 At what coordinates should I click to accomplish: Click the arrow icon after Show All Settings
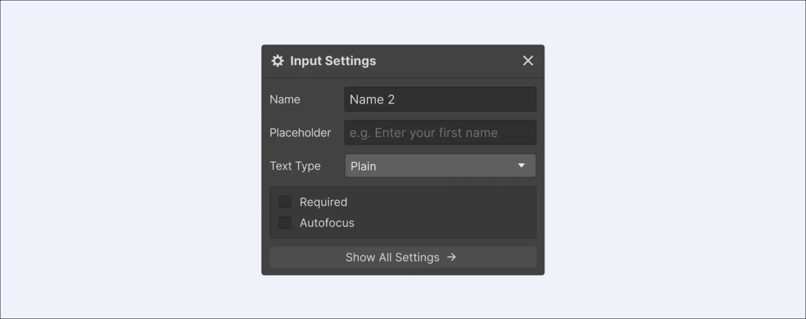pyautogui.click(x=452, y=257)
